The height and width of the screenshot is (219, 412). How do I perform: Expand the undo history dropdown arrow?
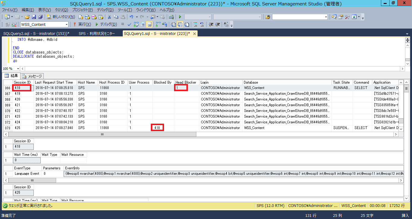pos(137,17)
